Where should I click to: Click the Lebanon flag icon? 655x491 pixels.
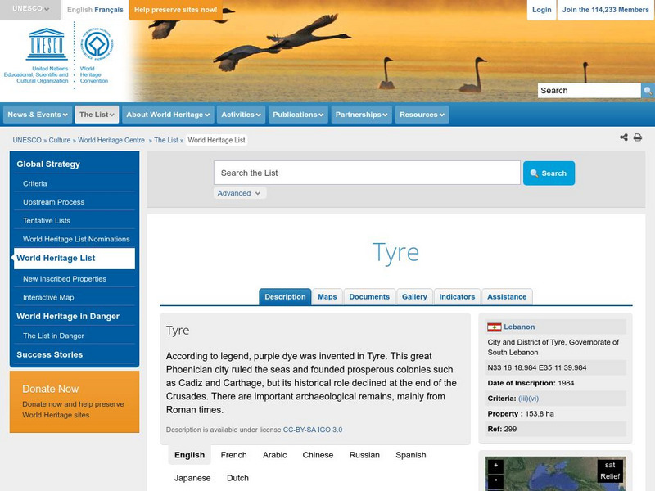pos(495,327)
